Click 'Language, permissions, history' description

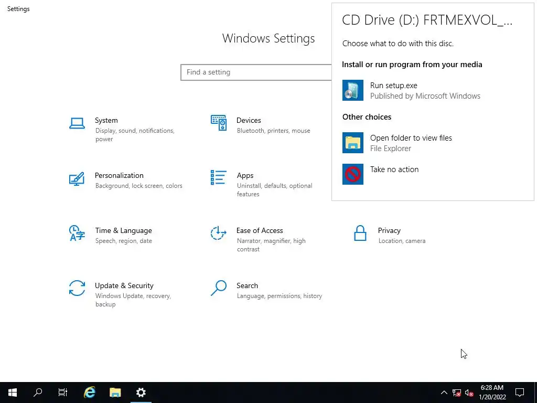(x=280, y=296)
